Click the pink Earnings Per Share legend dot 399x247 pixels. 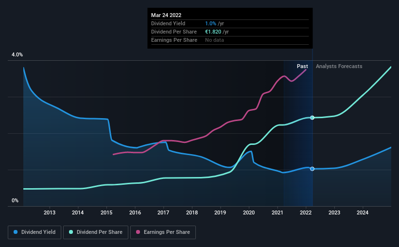click(x=138, y=232)
